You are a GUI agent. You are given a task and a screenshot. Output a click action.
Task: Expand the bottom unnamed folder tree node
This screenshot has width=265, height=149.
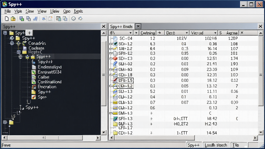pyautogui.click(x=5, y=122)
